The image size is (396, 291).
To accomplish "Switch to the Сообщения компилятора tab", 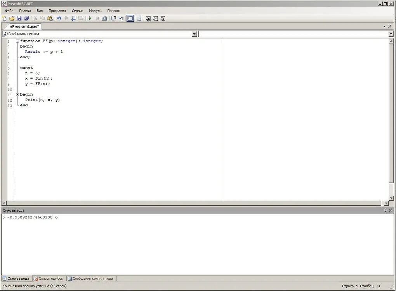I will tap(90, 278).
